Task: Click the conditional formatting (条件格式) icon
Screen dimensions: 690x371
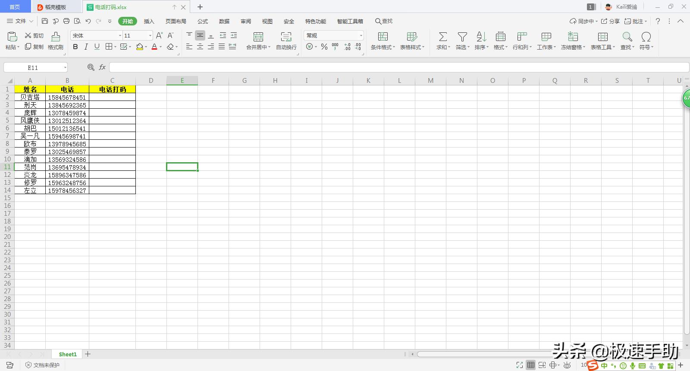Action: pos(383,37)
